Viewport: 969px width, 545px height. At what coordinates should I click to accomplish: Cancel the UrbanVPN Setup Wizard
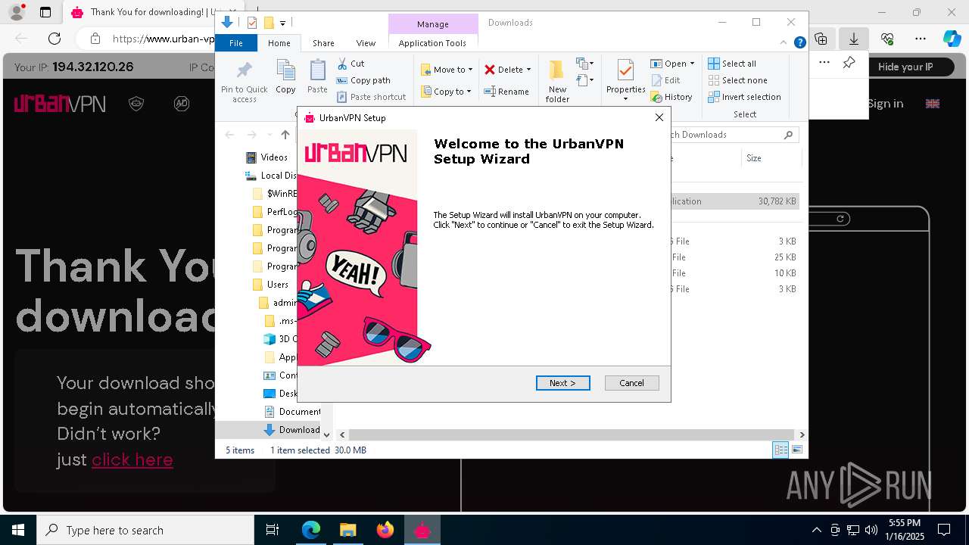tap(631, 383)
